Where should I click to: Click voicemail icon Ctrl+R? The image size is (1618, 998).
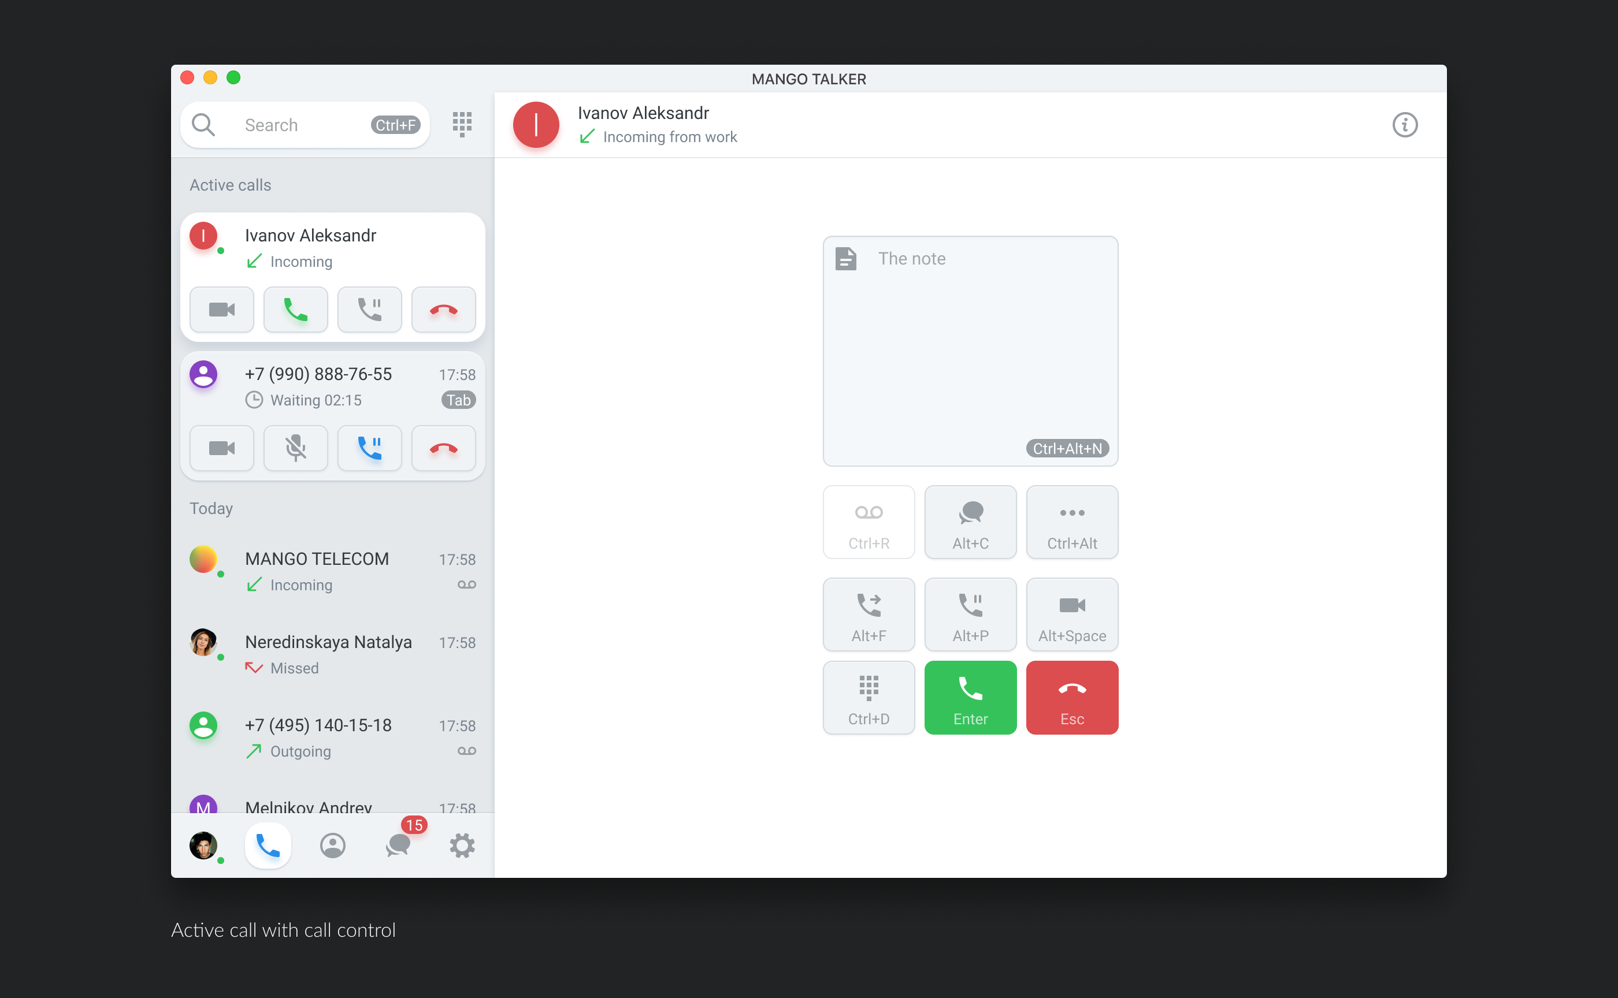[868, 522]
